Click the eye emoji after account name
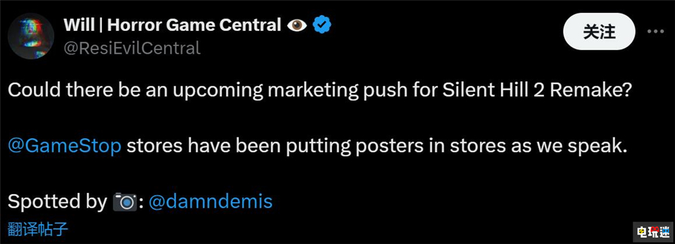Viewport: 675px width, 244px height. (297, 26)
